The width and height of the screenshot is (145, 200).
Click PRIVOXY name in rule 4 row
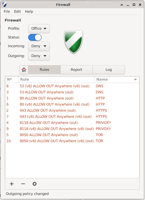tap(103, 123)
